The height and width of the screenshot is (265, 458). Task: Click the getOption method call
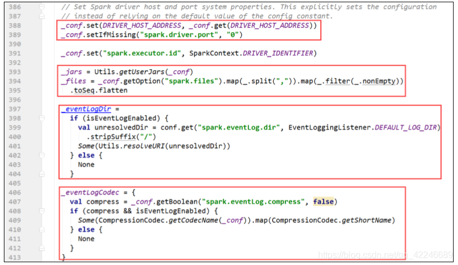click(x=142, y=81)
